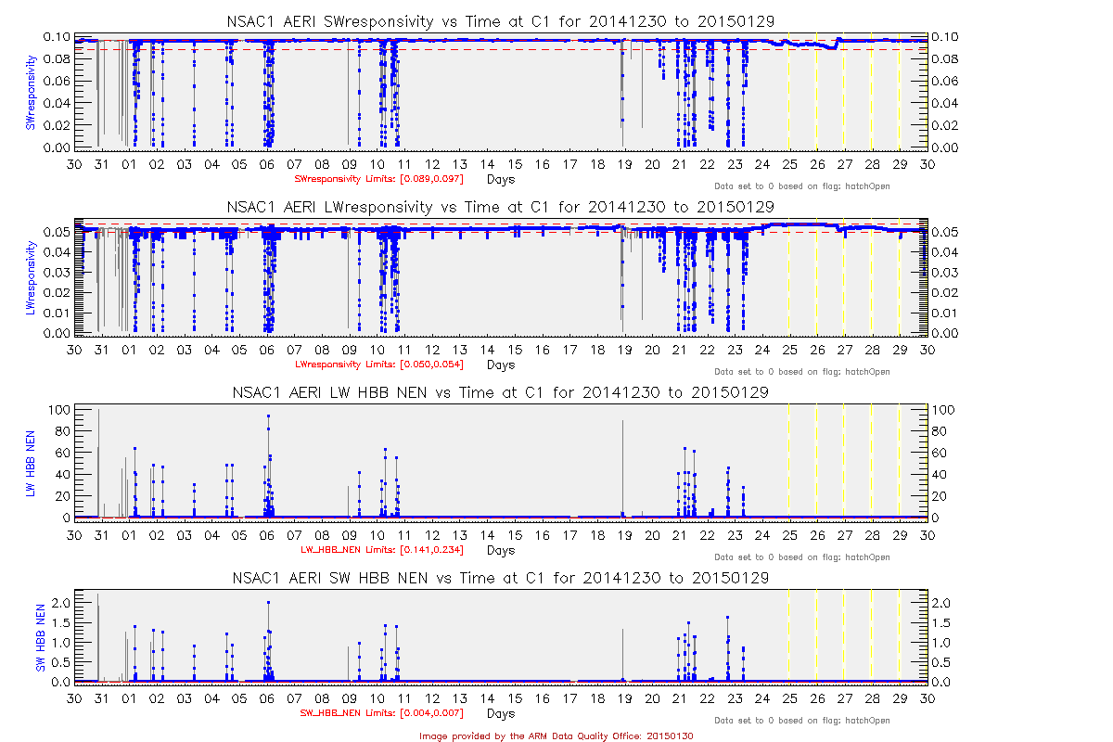The width and height of the screenshot is (1113, 742).
Task: Click the ARM Data Quality Office credit line
Action: (x=556, y=736)
